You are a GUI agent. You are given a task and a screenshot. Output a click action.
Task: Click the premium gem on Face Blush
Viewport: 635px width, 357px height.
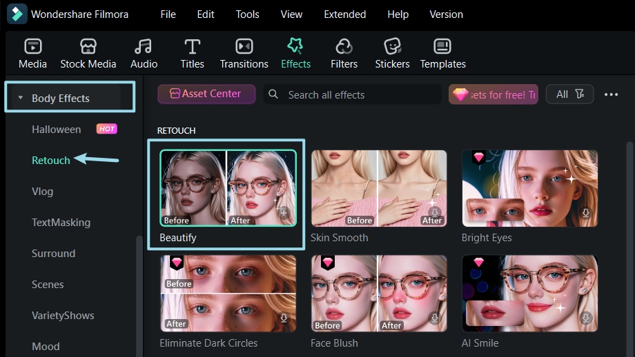328,263
